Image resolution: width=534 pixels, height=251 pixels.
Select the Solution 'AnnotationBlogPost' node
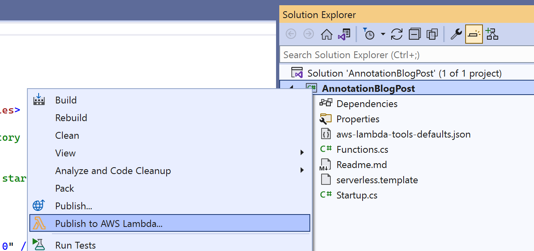(x=404, y=73)
